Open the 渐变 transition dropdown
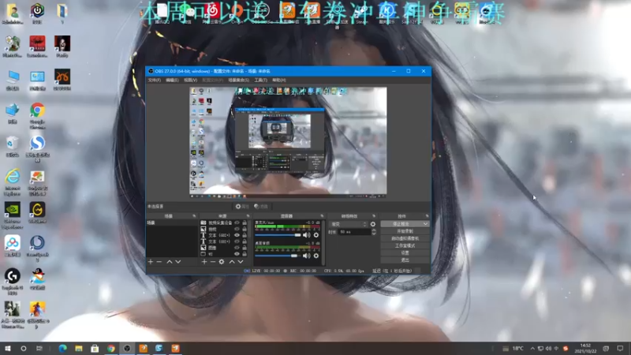The image size is (631, 355). click(x=349, y=224)
